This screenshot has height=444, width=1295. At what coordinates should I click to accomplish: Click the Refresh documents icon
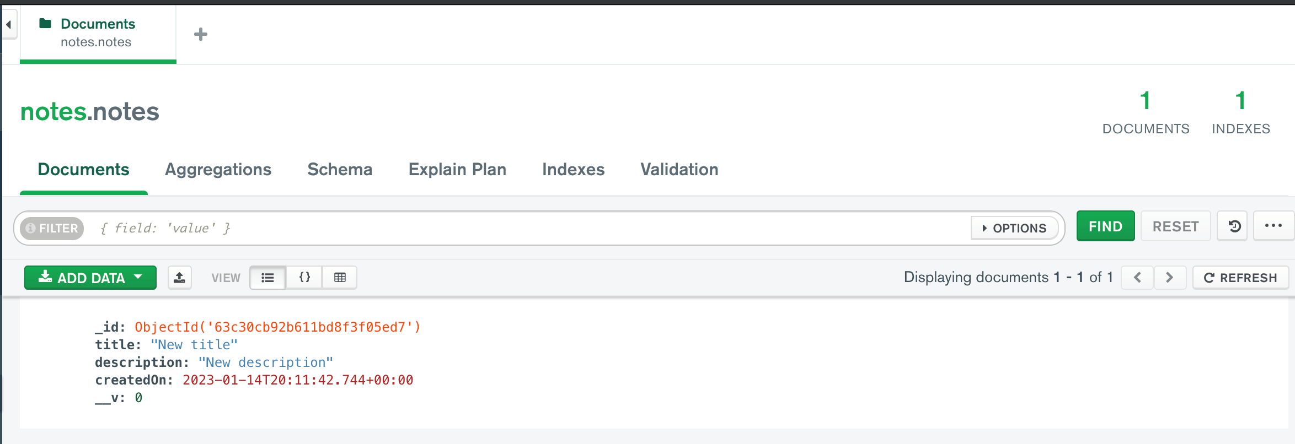(x=1240, y=277)
